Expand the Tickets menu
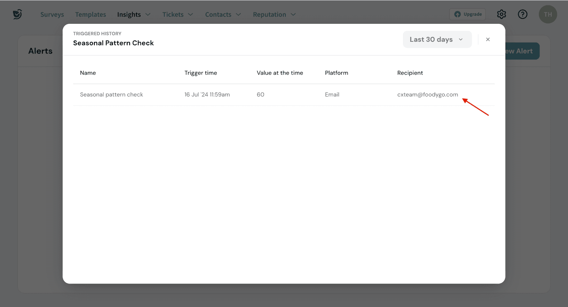 point(177,15)
